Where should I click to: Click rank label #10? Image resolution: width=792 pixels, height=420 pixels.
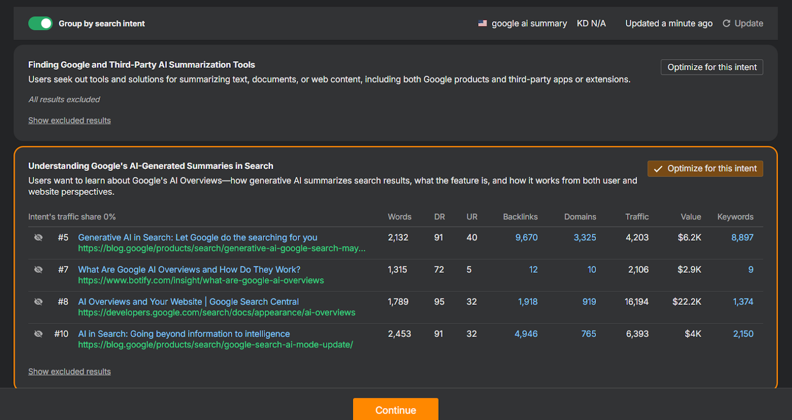click(x=61, y=334)
